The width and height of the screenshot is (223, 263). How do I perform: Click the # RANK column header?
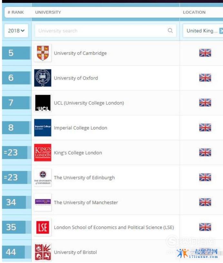point(16,12)
